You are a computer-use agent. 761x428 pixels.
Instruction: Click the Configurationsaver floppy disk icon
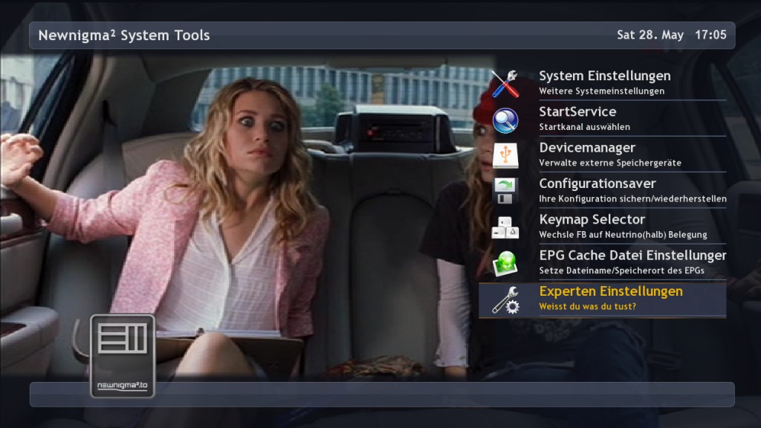[x=505, y=191]
